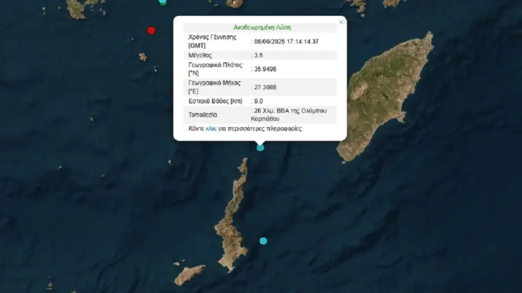Click the small island below the red marker
This screenshot has height=293, width=522.
tap(143, 57)
